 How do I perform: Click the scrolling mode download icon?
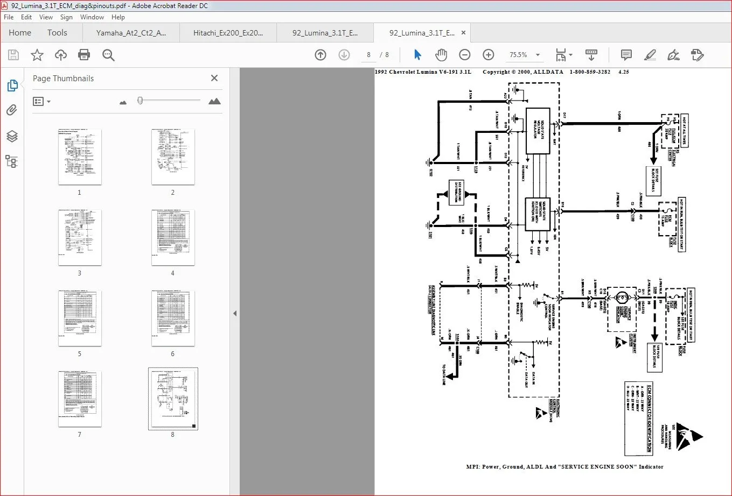tap(591, 55)
